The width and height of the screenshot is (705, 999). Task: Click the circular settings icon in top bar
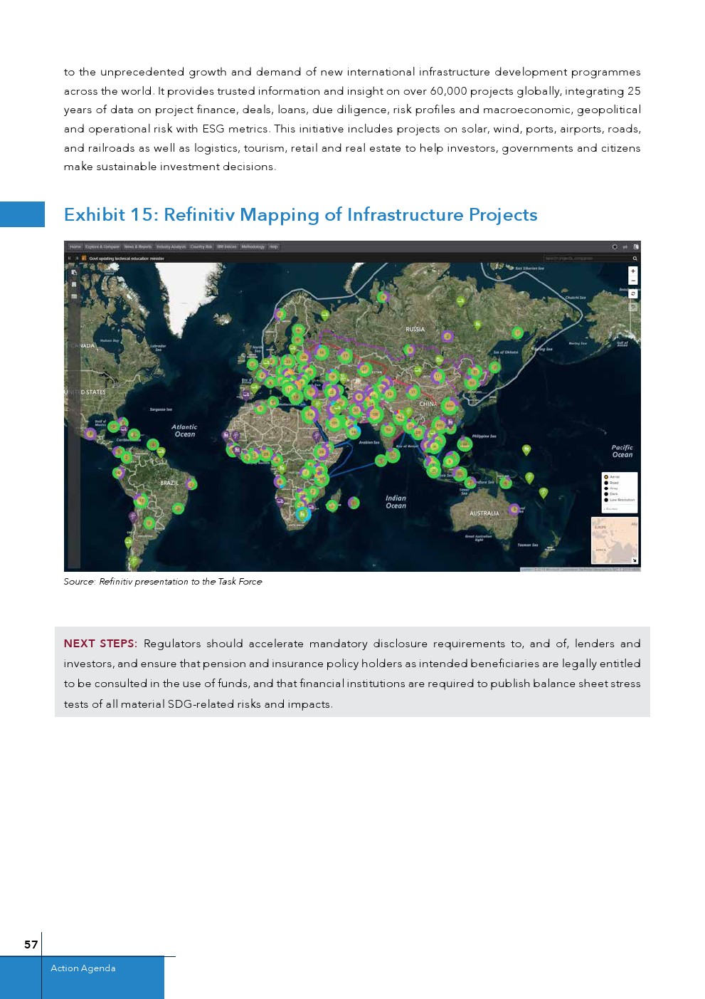615,247
